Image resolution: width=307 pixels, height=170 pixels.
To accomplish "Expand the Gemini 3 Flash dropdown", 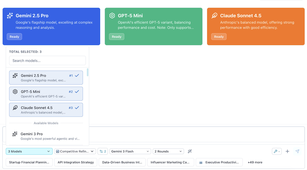I will 130,151.
